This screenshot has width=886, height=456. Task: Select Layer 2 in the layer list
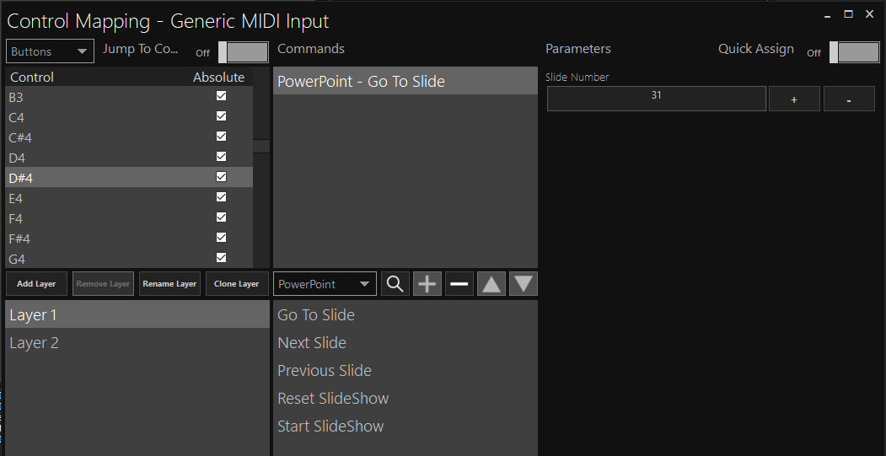(35, 343)
